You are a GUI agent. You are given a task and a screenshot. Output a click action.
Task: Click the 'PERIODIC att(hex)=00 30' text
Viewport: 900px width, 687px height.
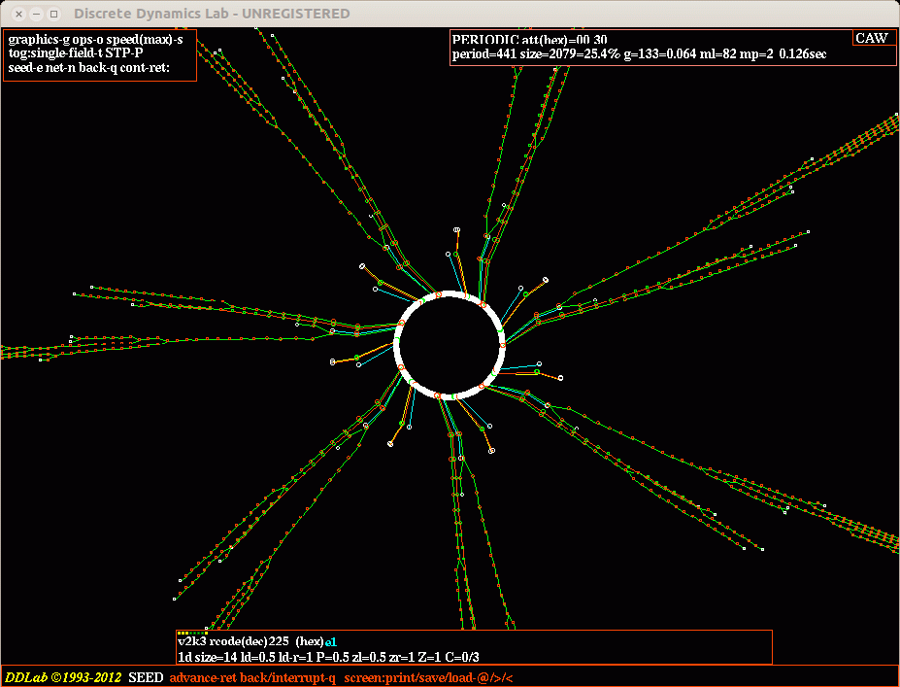tap(530, 40)
